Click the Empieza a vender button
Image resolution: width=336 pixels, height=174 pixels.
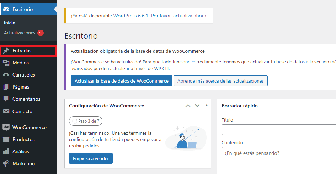(91, 158)
